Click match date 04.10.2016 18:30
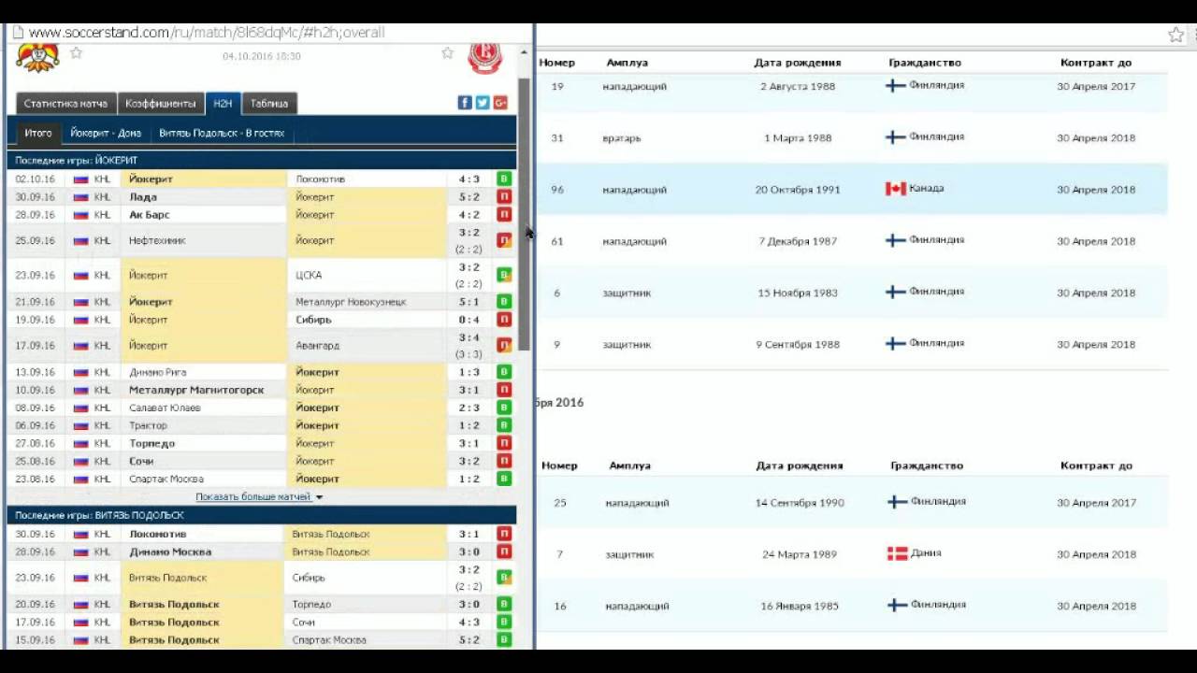 coord(262,56)
